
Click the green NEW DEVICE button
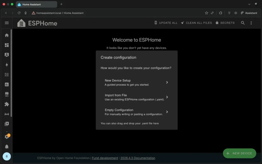239,153
